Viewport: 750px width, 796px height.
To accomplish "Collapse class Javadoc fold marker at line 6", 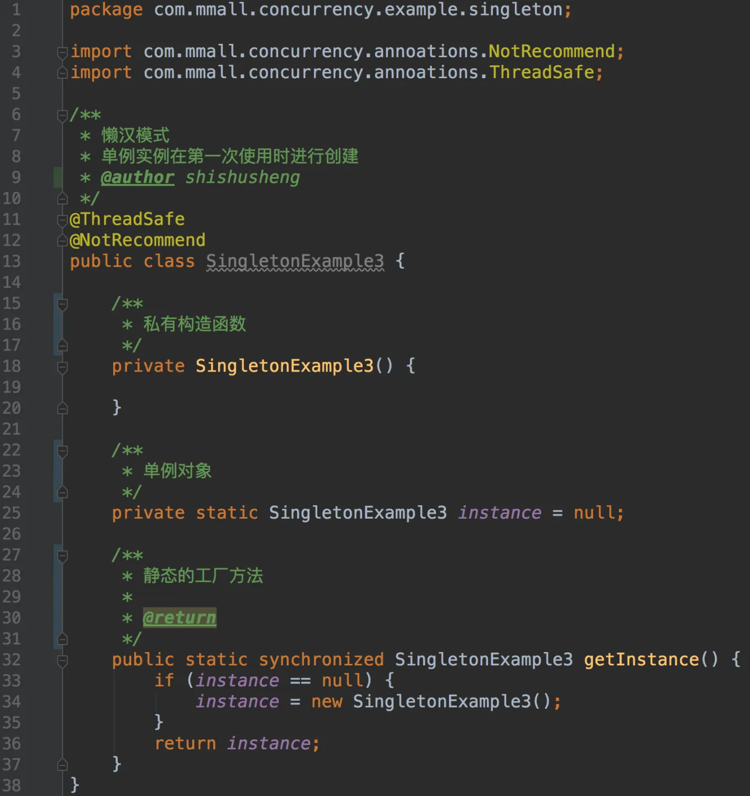I will tap(62, 115).
